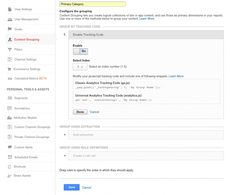Toggle the Enable tracking code switch
This screenshot has height=195, width=230.
[x=80, y=51]
